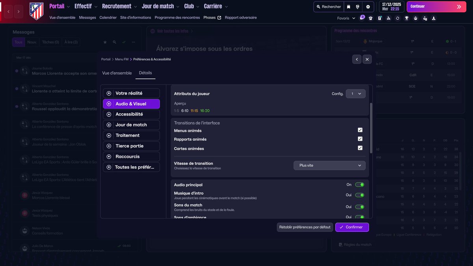Viewport: 473px width, 266px height.
Task: Click the scouting binoculars favourite icon
Action: 389,18
